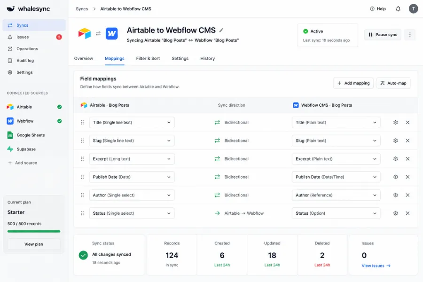
Task: Open the user avatar menu
Action: (x=413, y=9)
